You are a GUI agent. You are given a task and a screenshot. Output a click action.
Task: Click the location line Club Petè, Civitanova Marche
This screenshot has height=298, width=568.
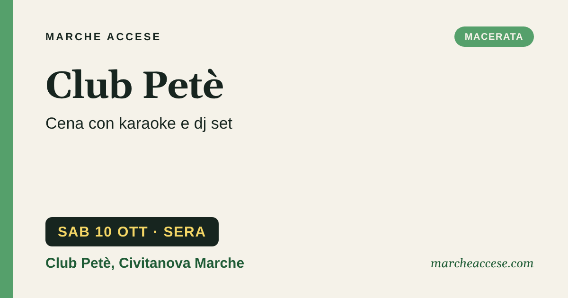click(x=145, y=263)
